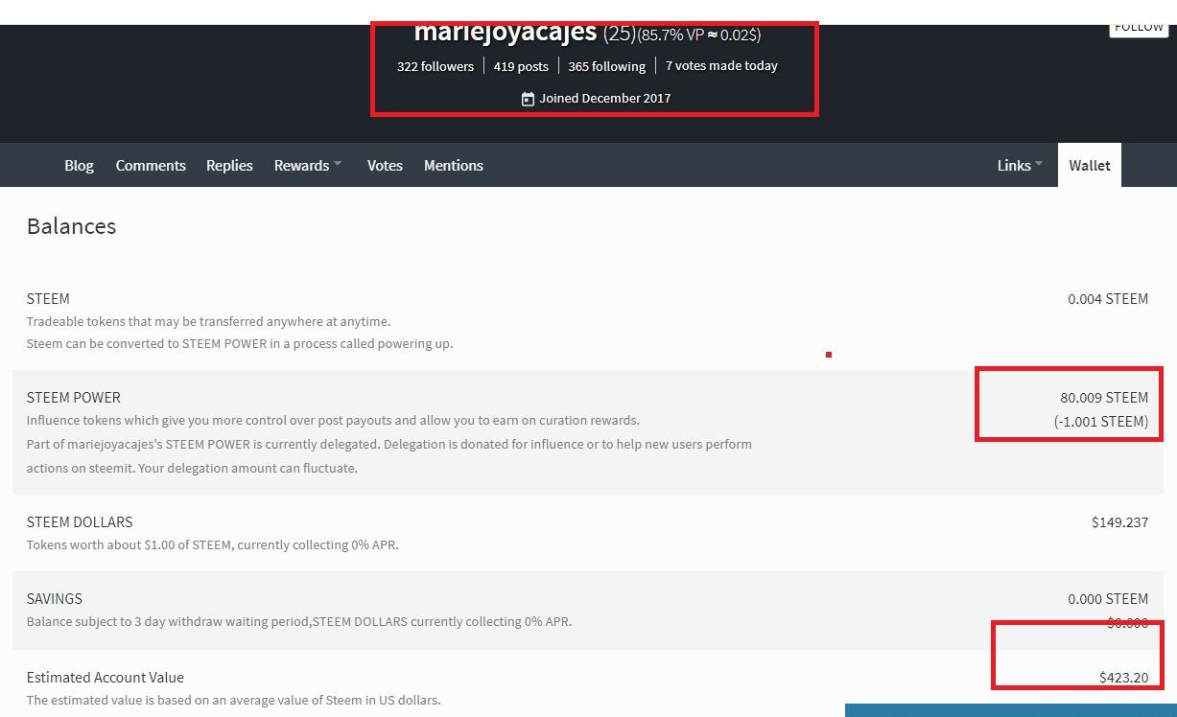Click the reputation score (25)
This screenshot has height=717, width=1177.
point(620,34)
